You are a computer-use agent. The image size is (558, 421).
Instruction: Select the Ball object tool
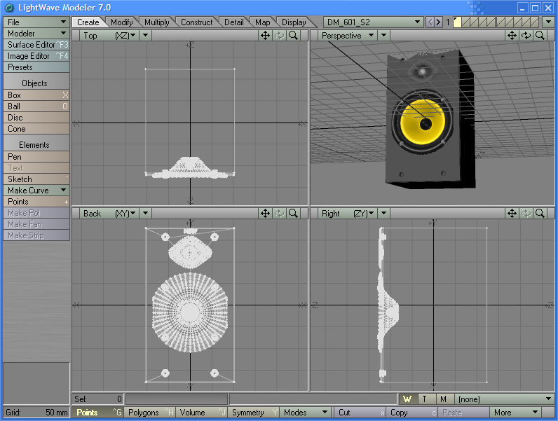(x=36, y=106)
